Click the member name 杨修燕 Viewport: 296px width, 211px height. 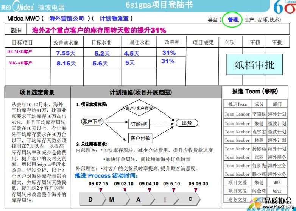pyautogui.click(x=259, y=149)
